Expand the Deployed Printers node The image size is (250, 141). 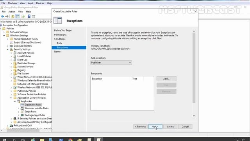pyautogui.click(x=8, y=46)
